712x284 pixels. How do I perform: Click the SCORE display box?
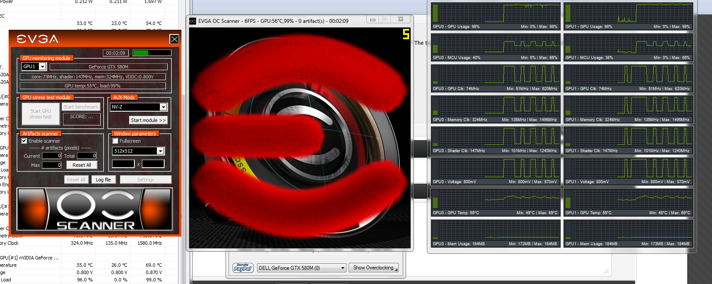pos(82,119)
